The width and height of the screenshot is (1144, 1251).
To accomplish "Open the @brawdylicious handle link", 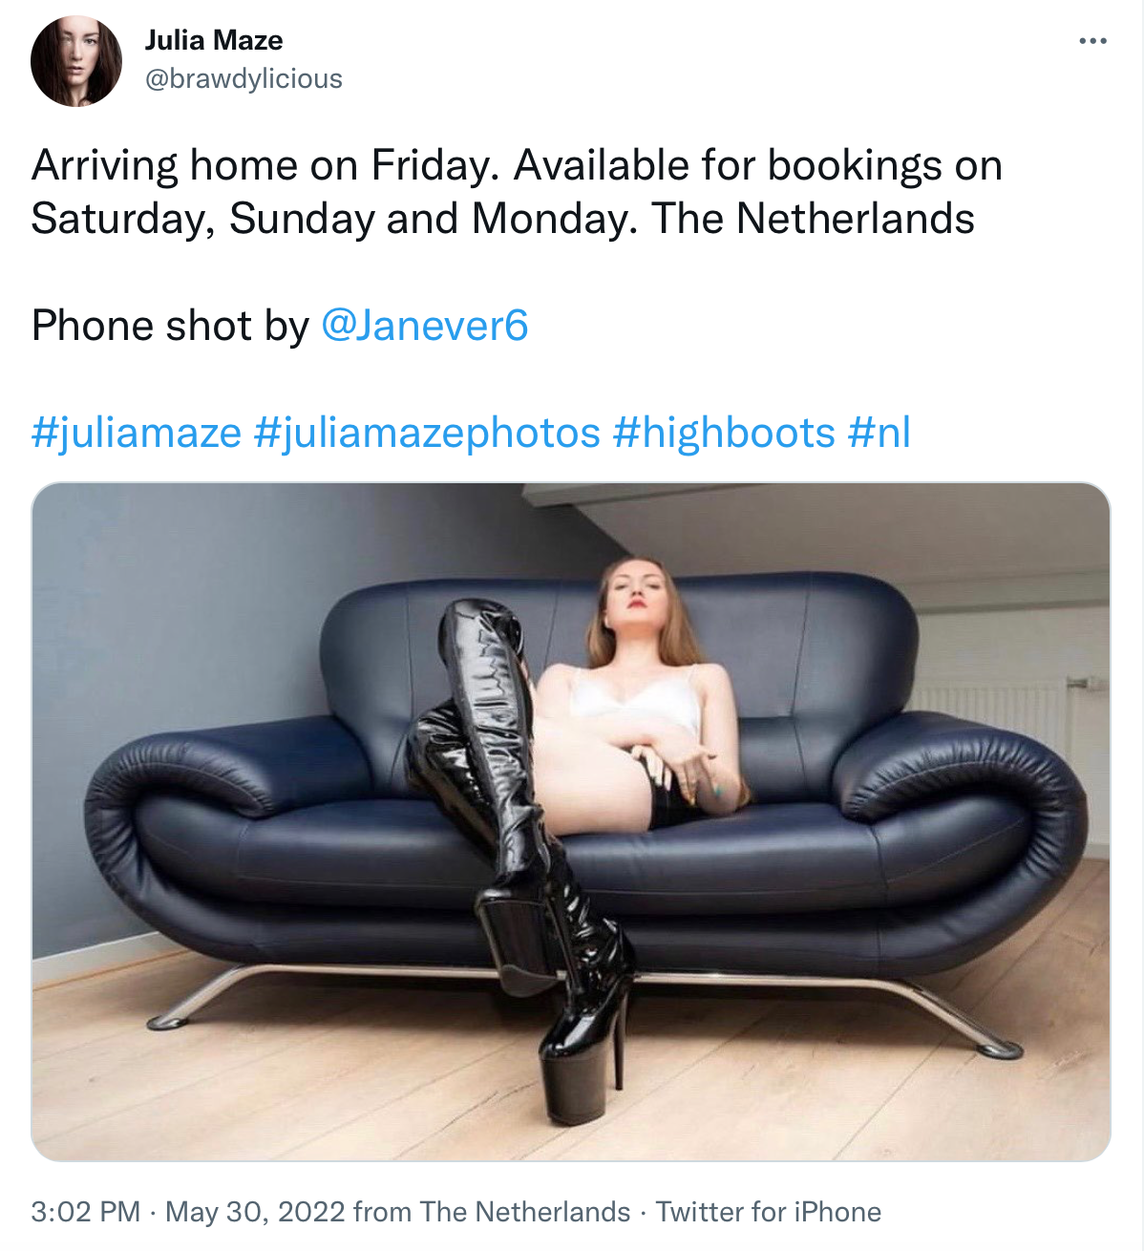I will (244, 79).
